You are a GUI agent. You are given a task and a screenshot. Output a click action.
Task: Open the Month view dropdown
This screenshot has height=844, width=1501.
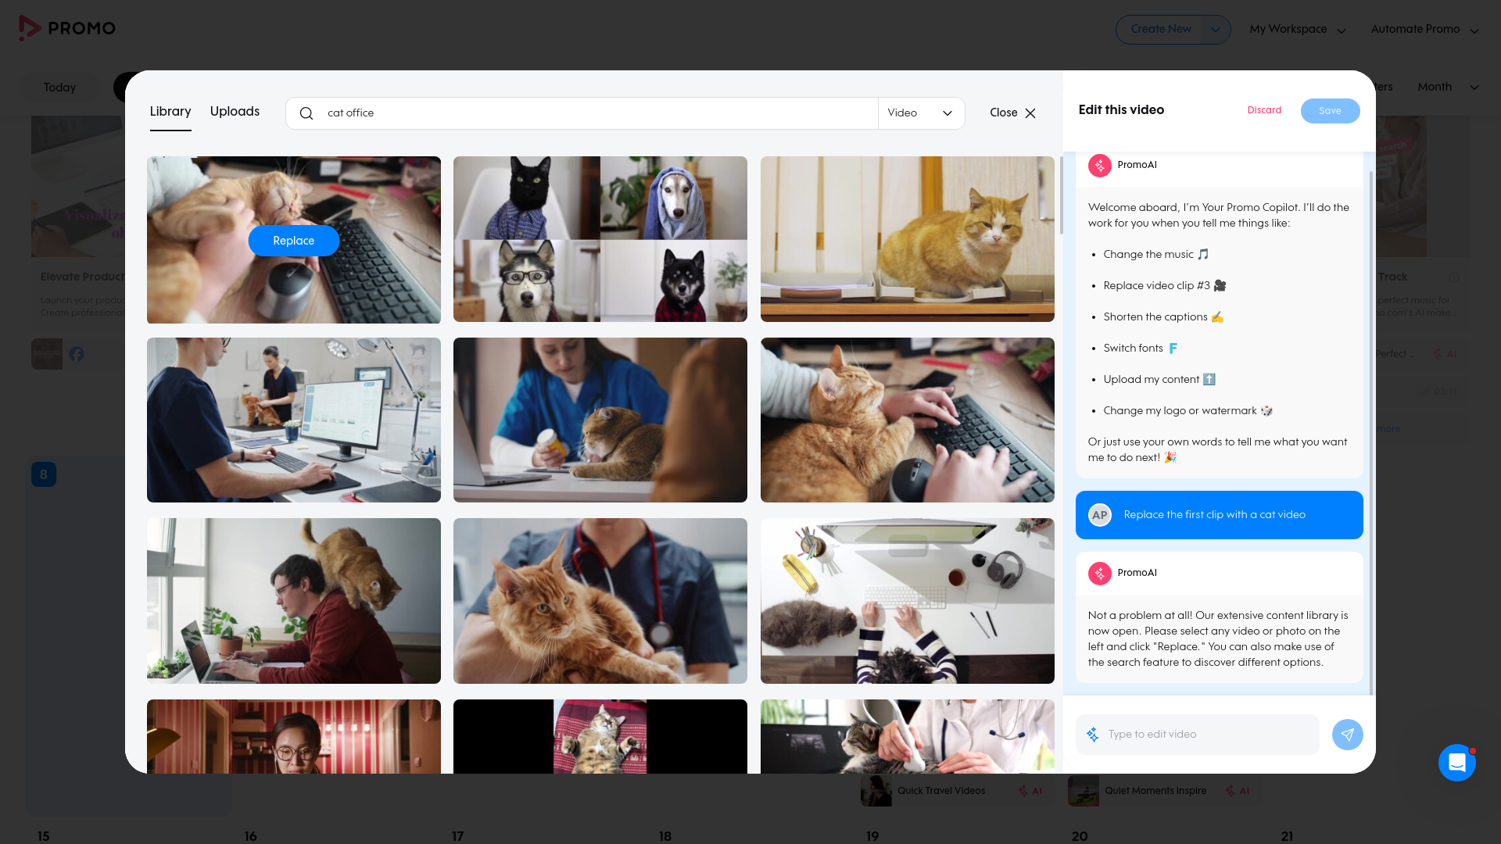1448,87
